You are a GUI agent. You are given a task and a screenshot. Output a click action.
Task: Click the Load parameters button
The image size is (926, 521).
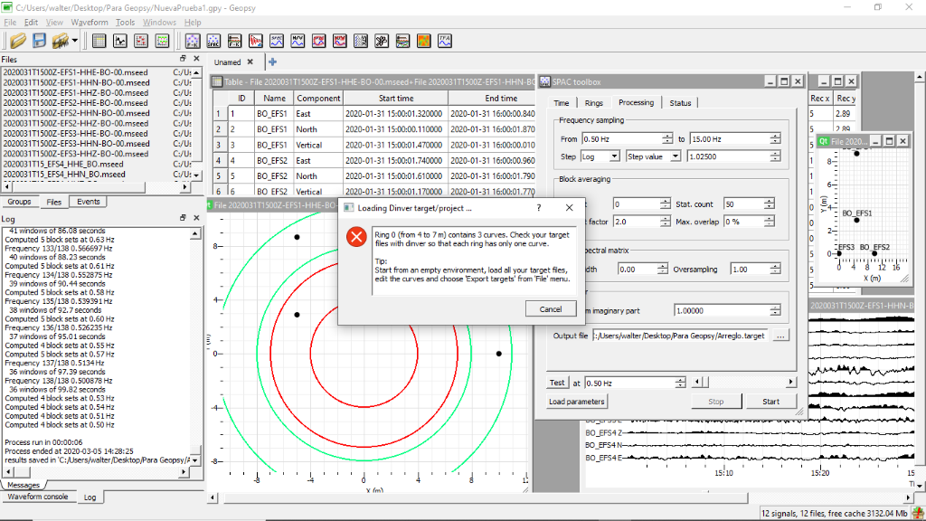pyautogui.click(x=576, y=402)
